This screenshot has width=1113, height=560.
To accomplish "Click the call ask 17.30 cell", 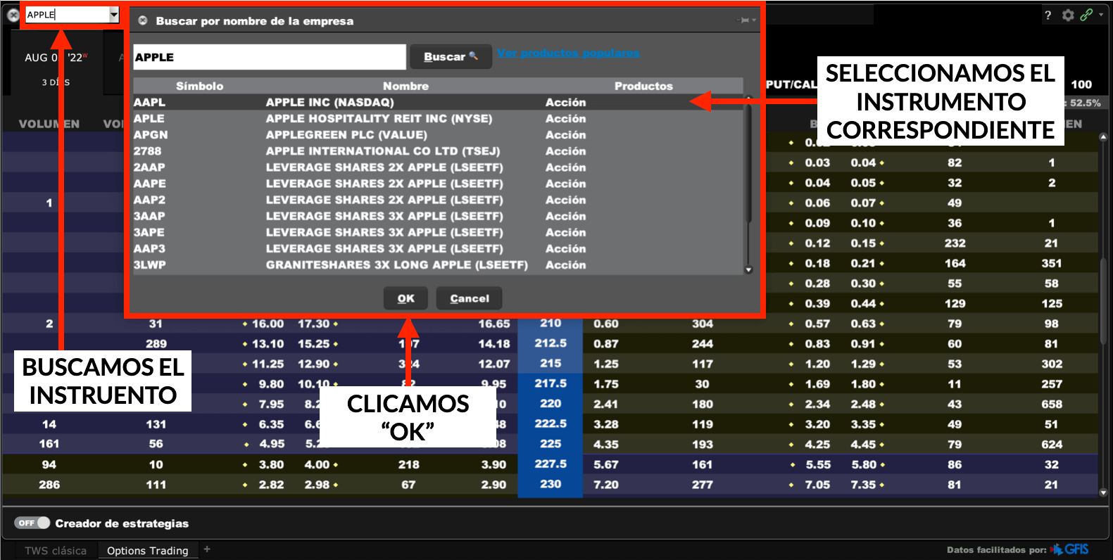I will 313,324.
